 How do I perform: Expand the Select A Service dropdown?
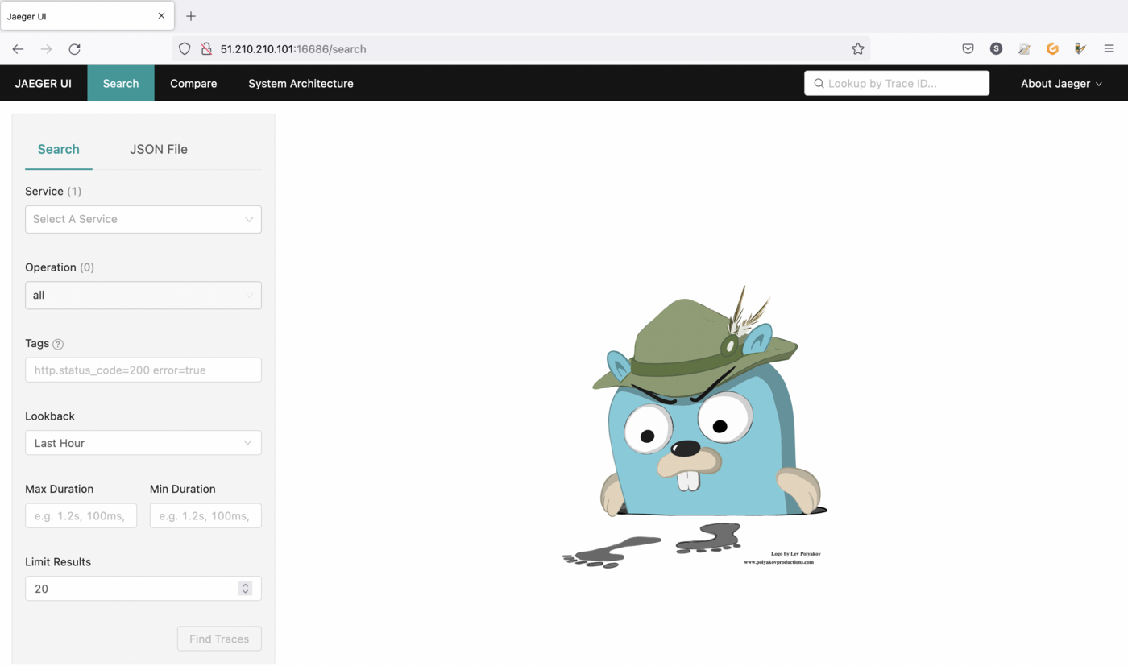pos(143,219)
